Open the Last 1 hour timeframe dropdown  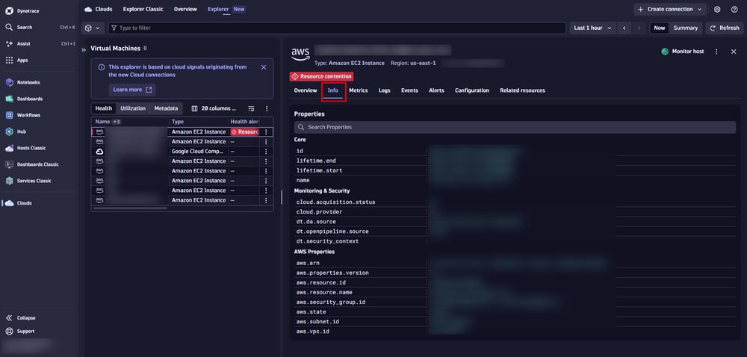592,28
